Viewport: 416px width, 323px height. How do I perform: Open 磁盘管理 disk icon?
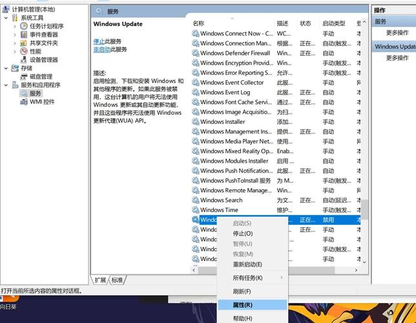pyautogui.click(x=24, y=77)
